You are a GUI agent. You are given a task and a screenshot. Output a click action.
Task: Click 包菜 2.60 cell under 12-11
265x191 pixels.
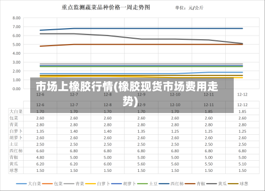point(209,118)
